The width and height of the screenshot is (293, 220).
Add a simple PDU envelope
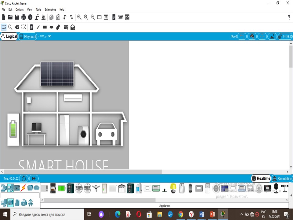(66, 27)
